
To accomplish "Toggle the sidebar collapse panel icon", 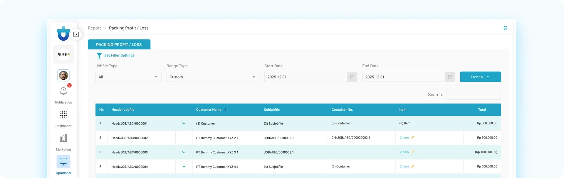I will [x=76, y=34].
